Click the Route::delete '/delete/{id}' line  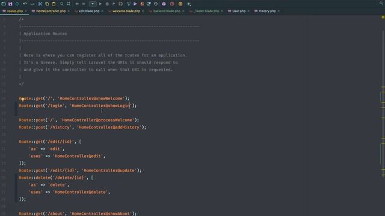56,178
